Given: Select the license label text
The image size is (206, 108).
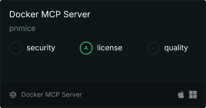Looking at the screenshot, I should coord(110,48).
